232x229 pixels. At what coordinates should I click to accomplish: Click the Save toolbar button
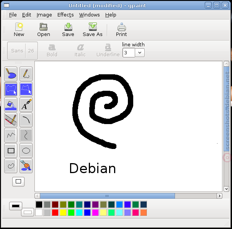click(68, 30)
